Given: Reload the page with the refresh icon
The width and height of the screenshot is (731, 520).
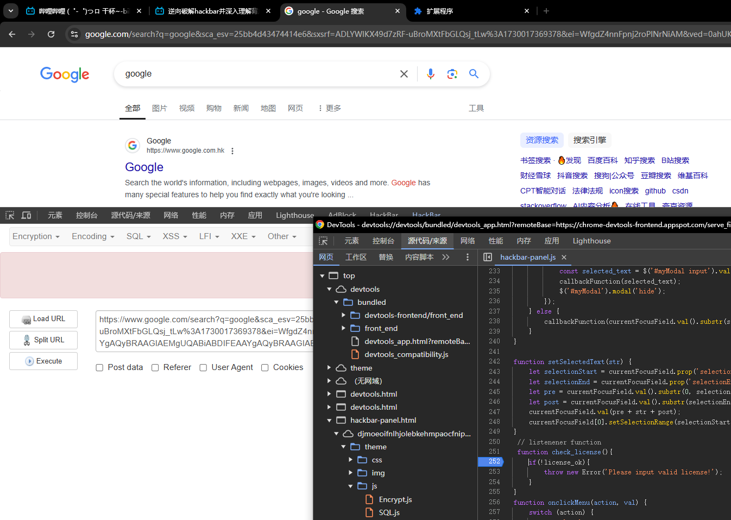Looking at the screenshot, I should coord(51,34).
